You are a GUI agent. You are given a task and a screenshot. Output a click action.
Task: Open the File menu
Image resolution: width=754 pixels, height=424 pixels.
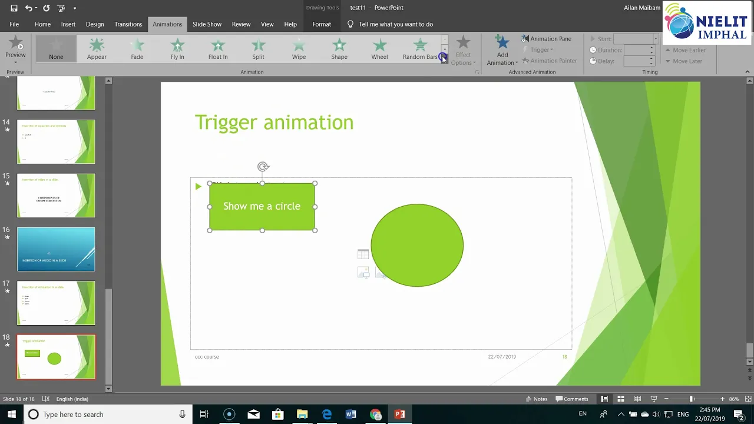click(14, 24)
